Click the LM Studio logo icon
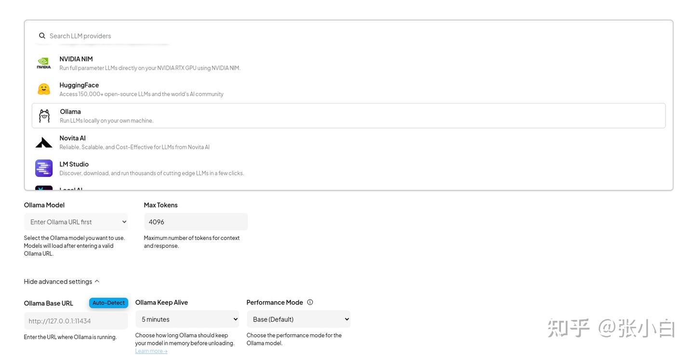This screenshot has width=694, height=356. point(44,168)
